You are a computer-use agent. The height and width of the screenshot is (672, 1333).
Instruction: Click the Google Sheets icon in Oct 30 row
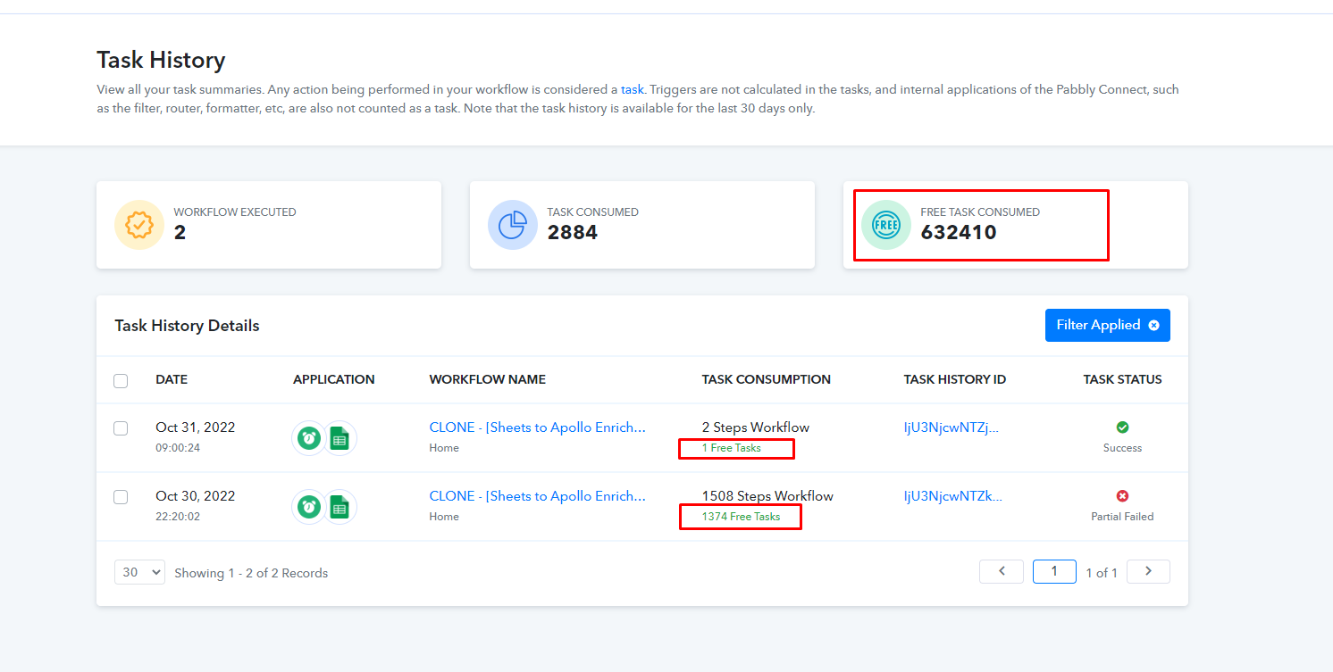pyautogui.click(x=340, y=506)
